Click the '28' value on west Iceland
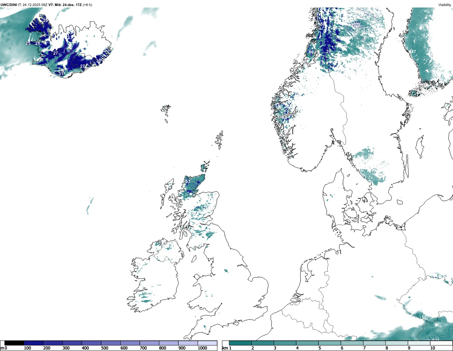The height and width of the screenshot is (351, 453). click(38, 43)
